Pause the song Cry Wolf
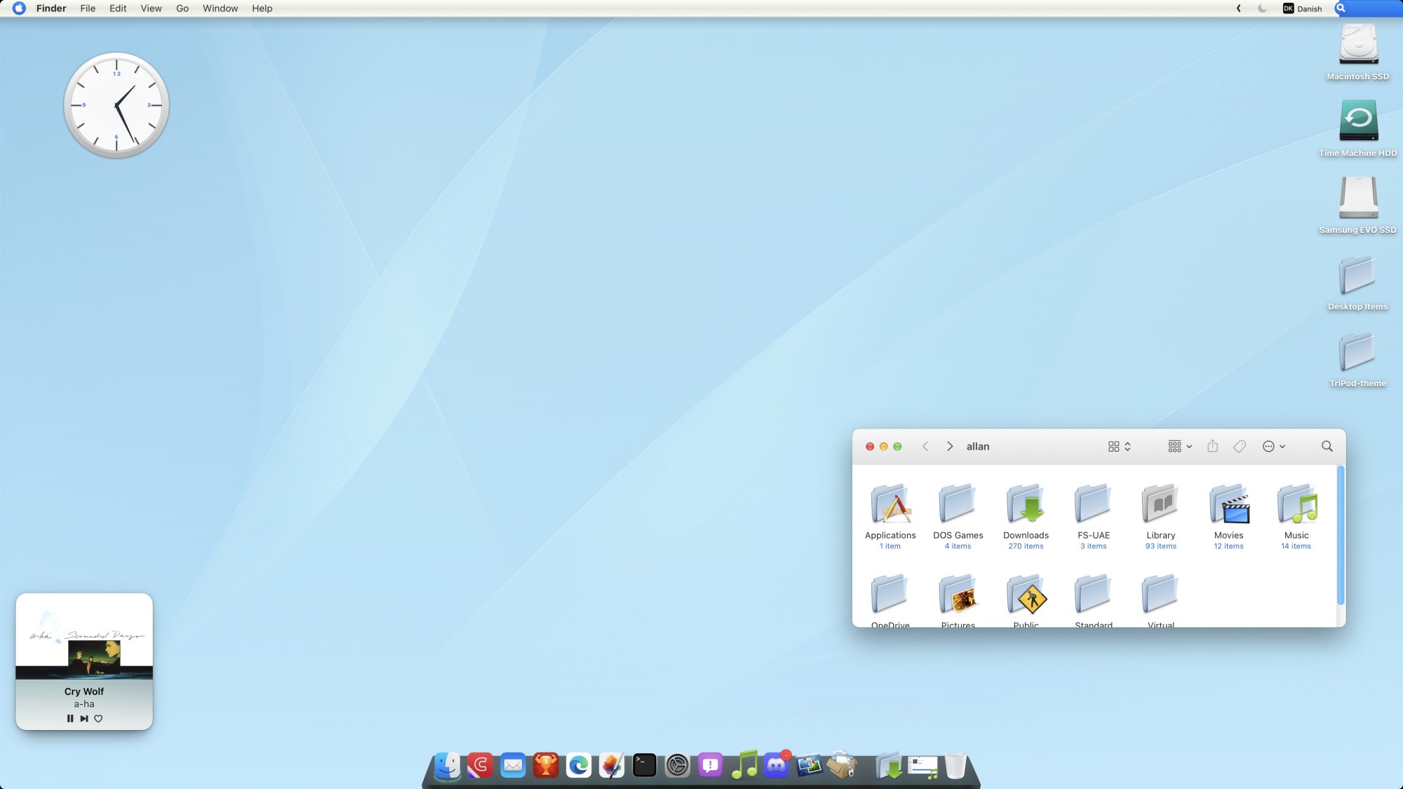The height and width of the screenshot is (789, 1403). (70, 718)
